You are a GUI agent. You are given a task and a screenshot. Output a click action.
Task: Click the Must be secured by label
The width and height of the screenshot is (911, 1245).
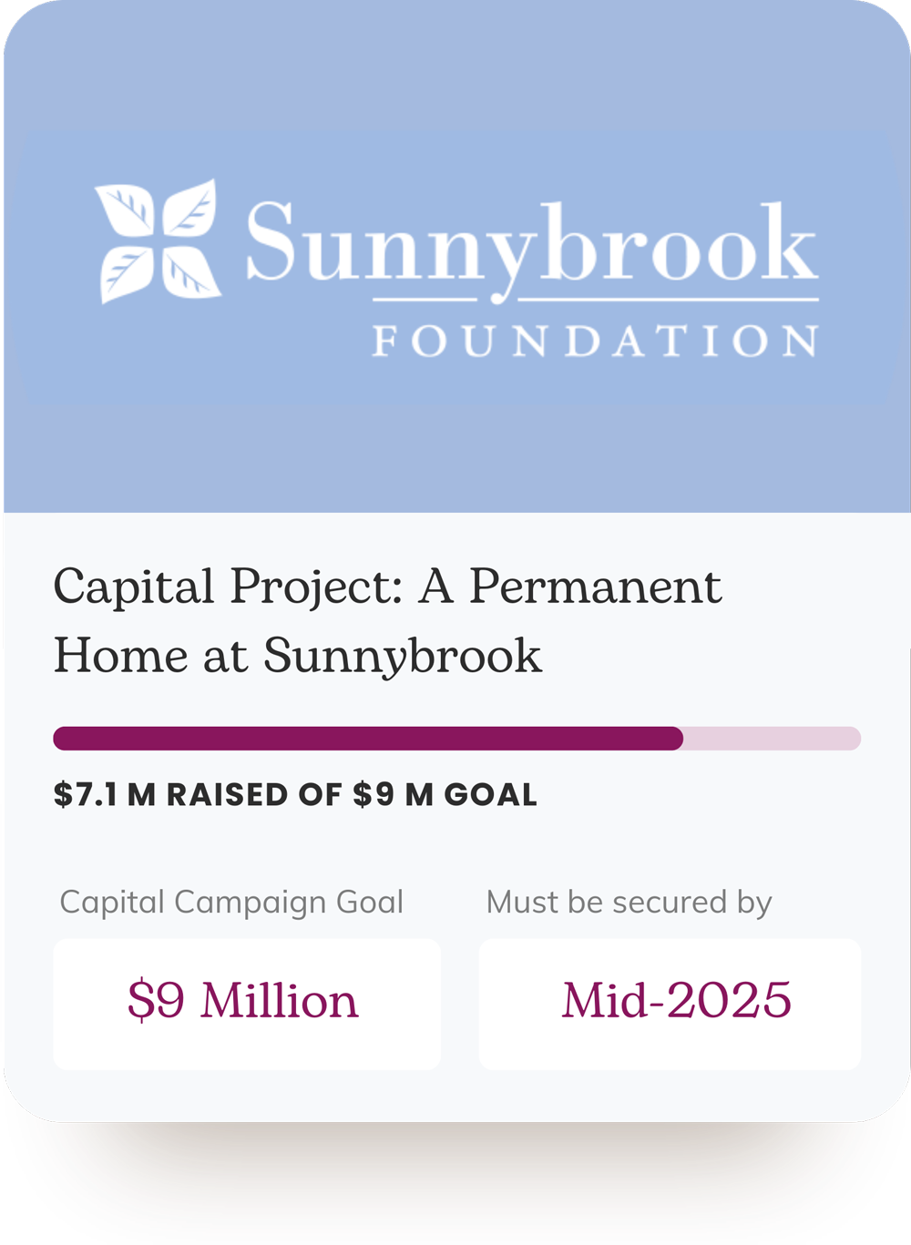tap(629, 903)
